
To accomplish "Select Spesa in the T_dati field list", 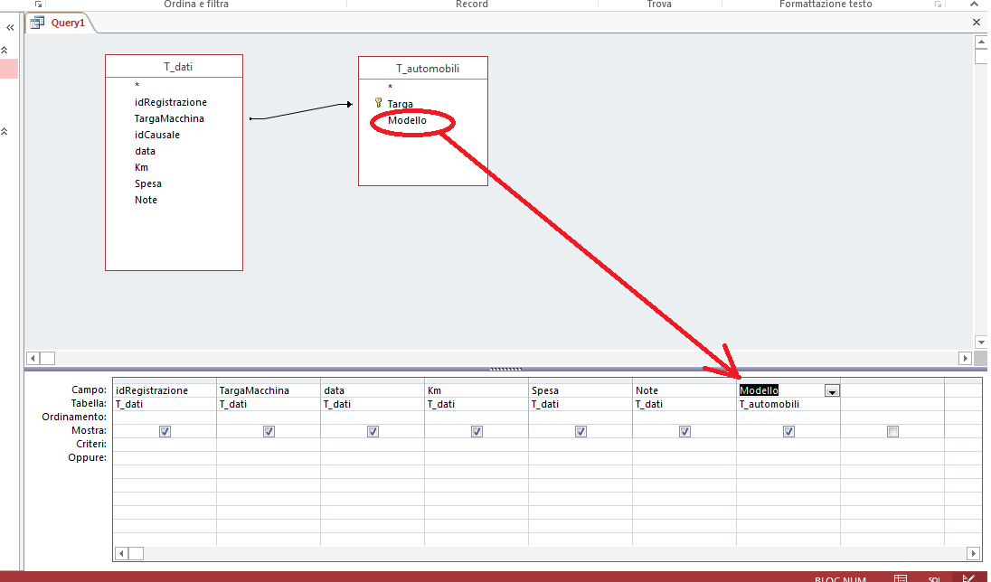I will 148,183.
